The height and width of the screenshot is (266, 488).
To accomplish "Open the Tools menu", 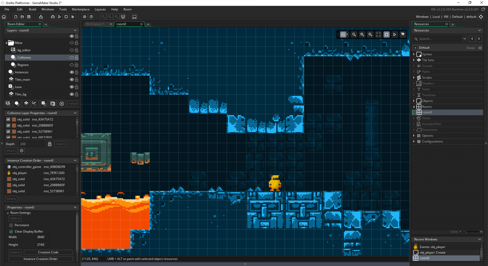I will tap(63, 9).
